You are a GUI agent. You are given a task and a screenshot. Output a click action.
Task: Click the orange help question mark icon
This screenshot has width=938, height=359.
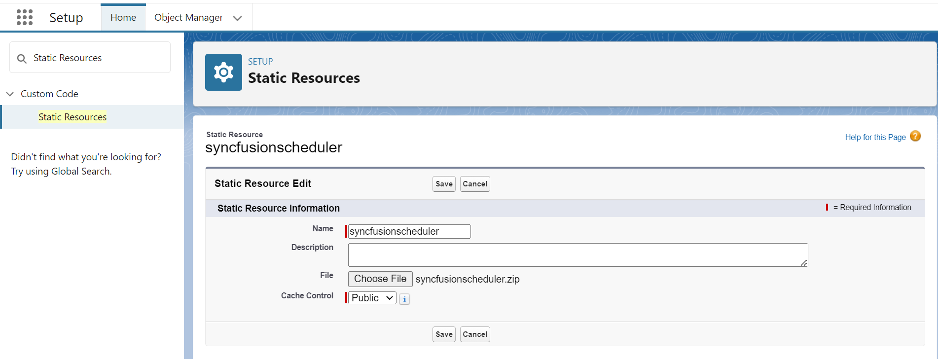pos(915,137)
